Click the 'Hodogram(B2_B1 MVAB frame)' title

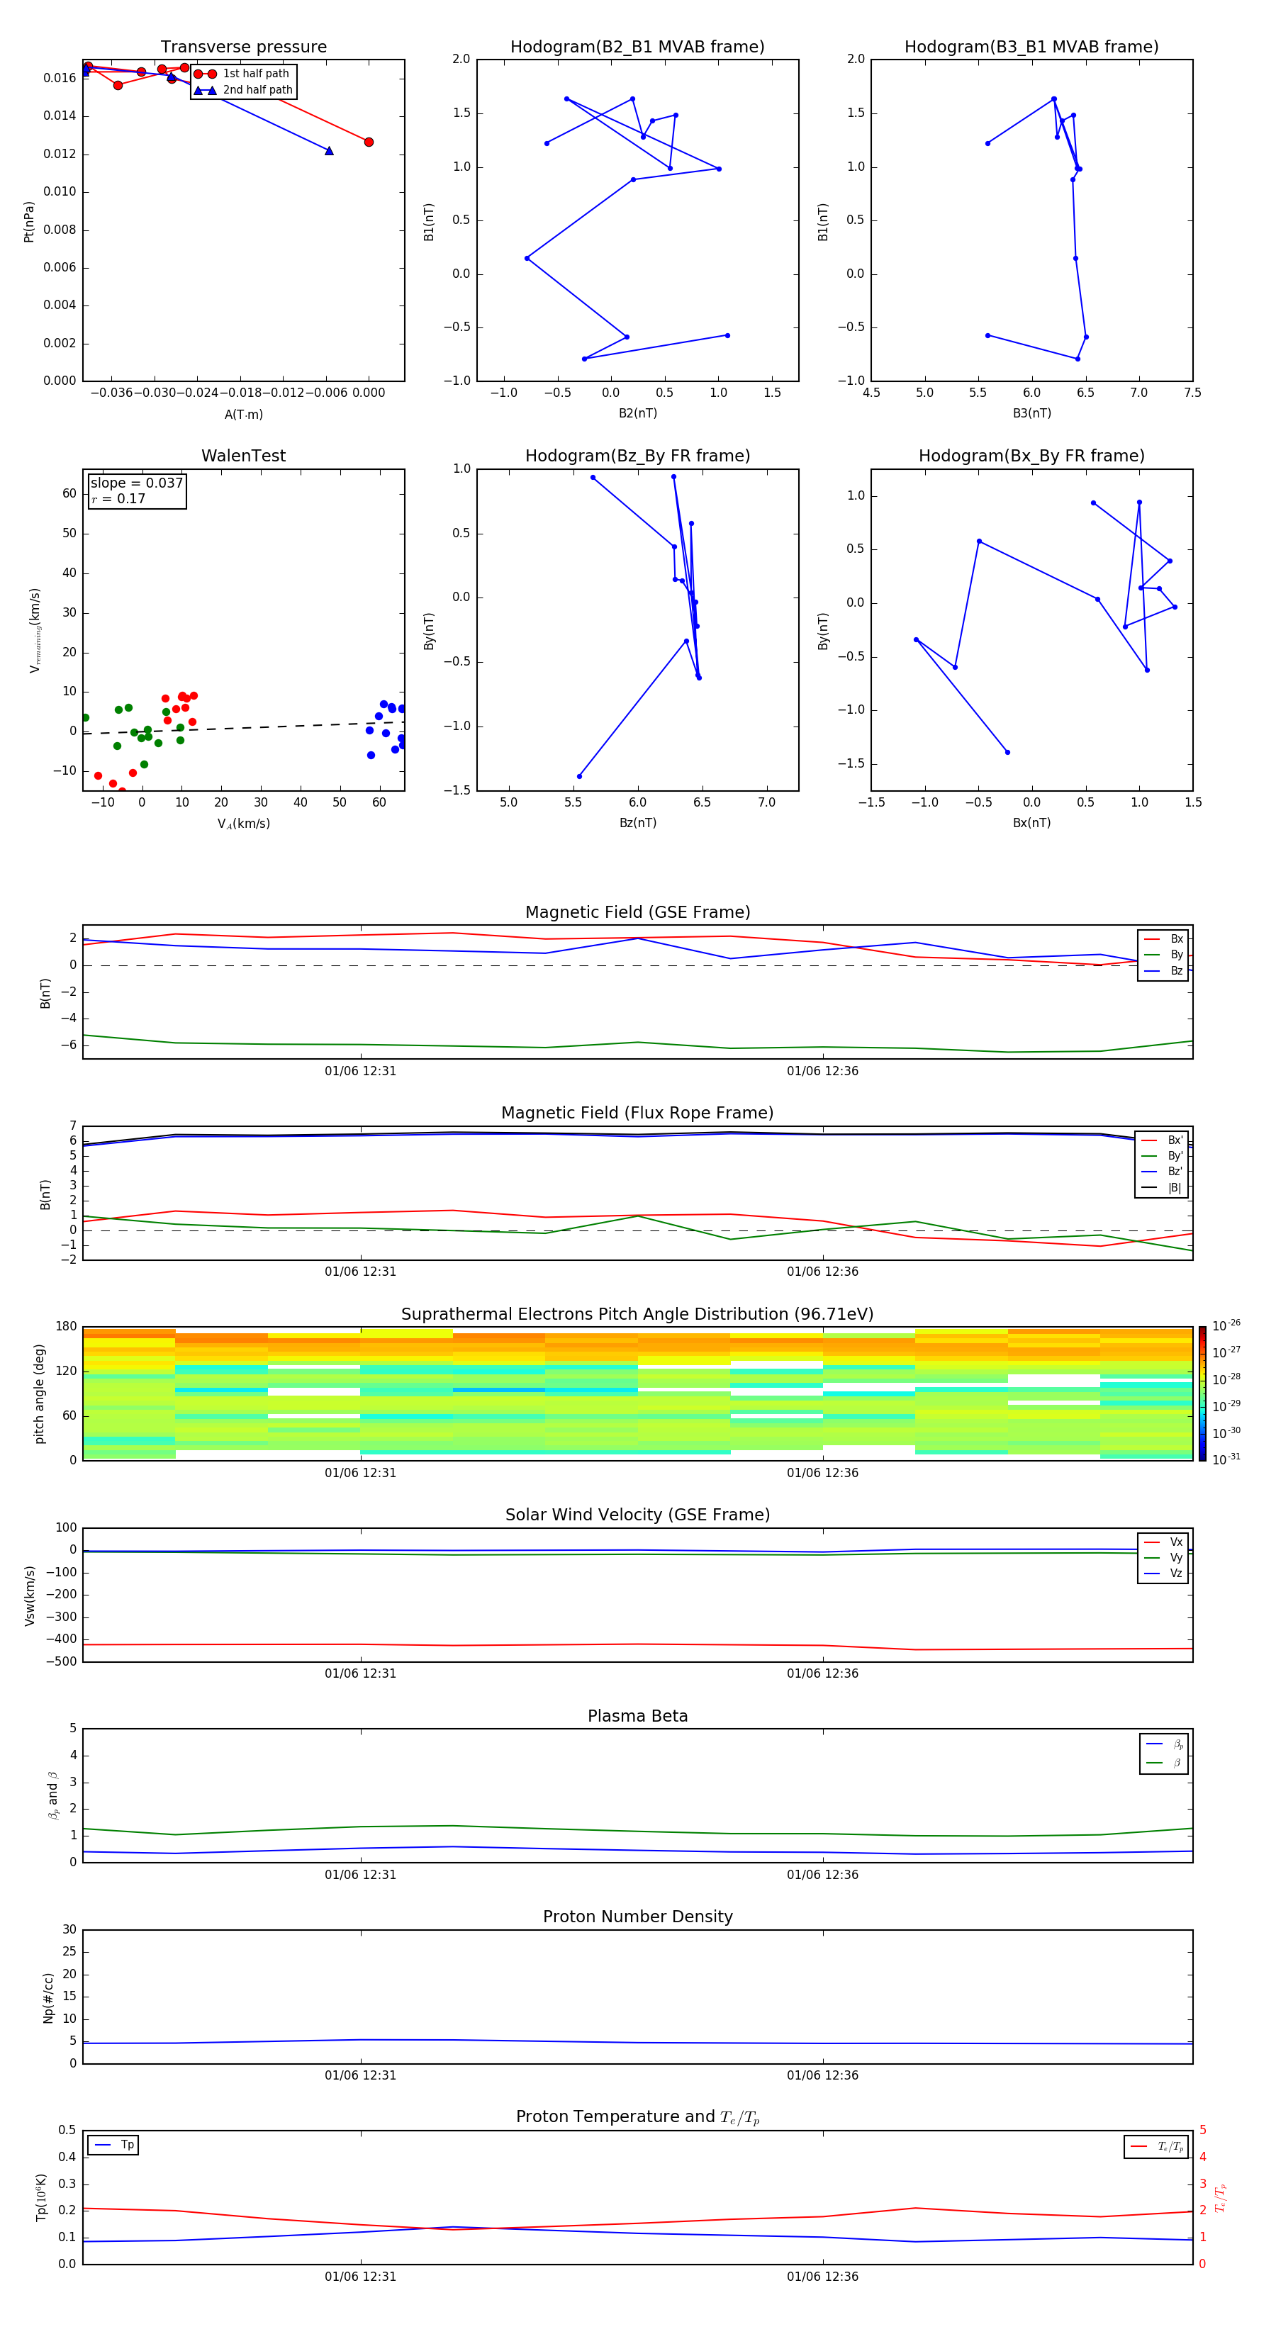click(637, 47)
